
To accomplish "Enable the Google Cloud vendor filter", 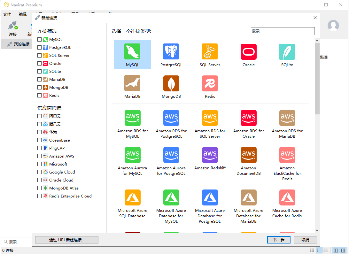I will pos(39,172).
